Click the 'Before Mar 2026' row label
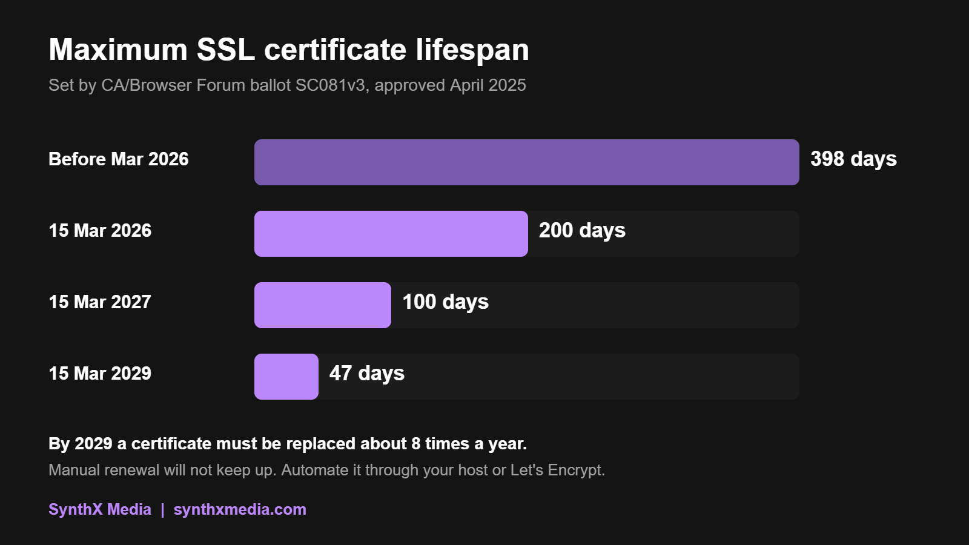 click(119, 159)
